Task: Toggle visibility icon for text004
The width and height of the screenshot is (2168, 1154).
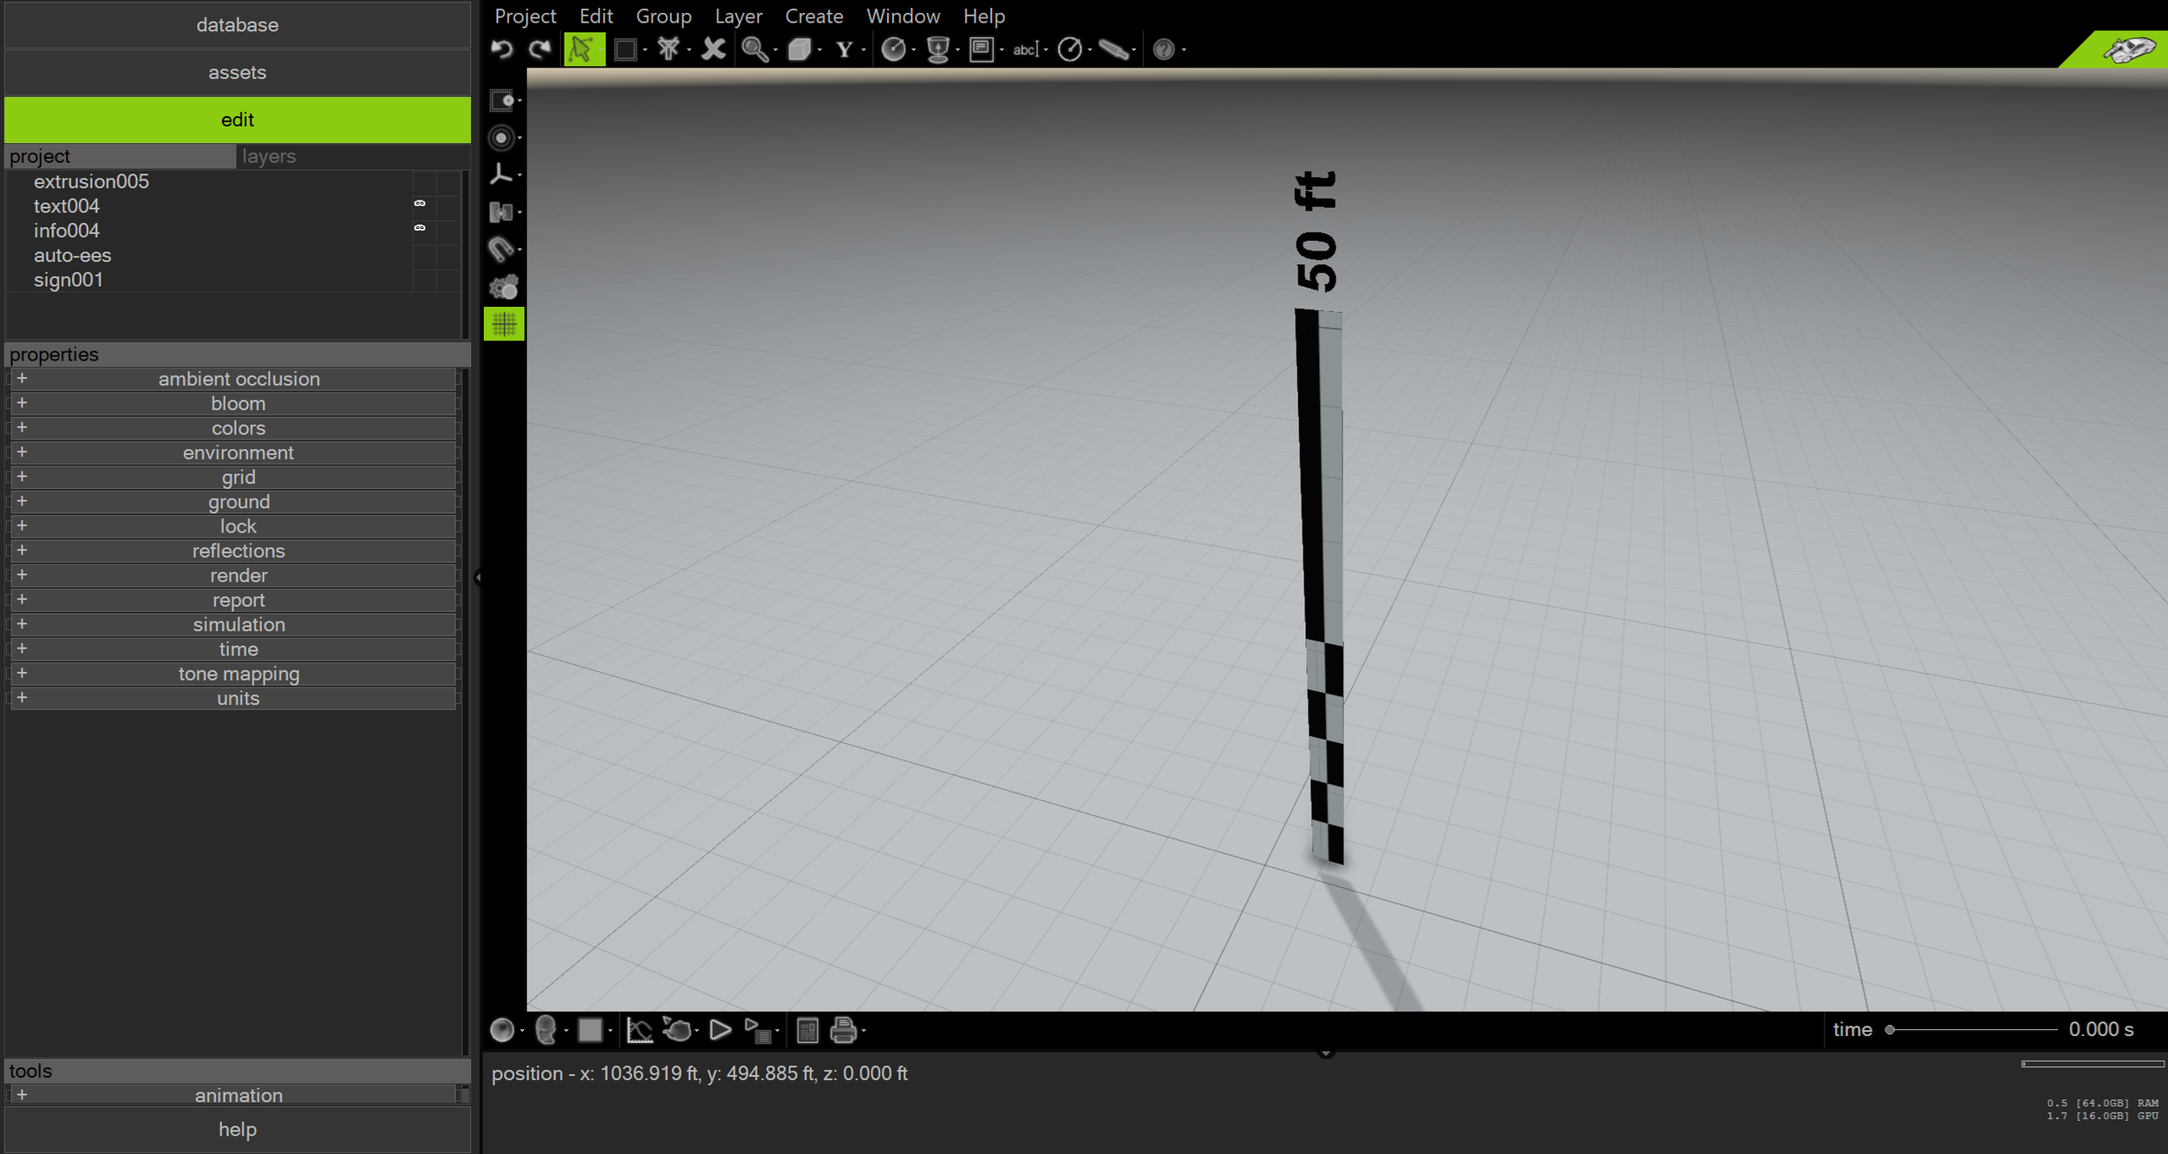Action: pyautogui.click(x=420, y=204)
